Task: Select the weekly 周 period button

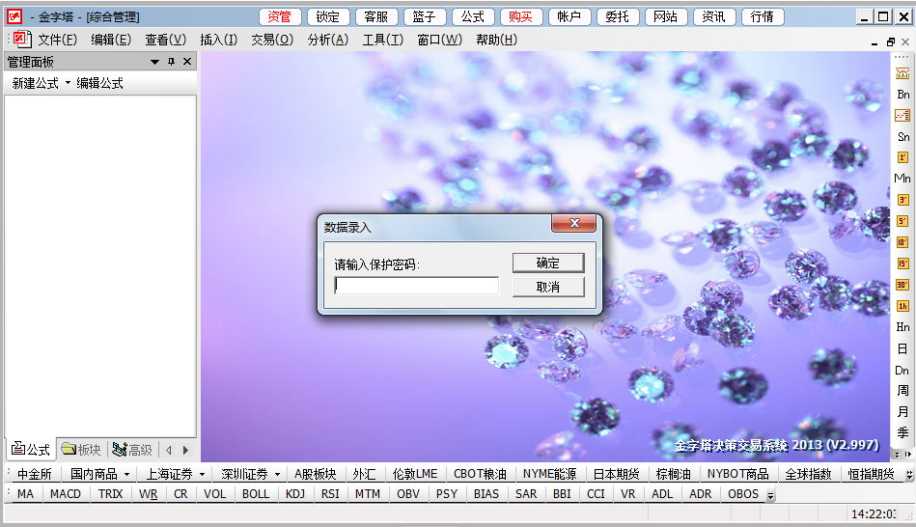Action: tap(902, 390)
